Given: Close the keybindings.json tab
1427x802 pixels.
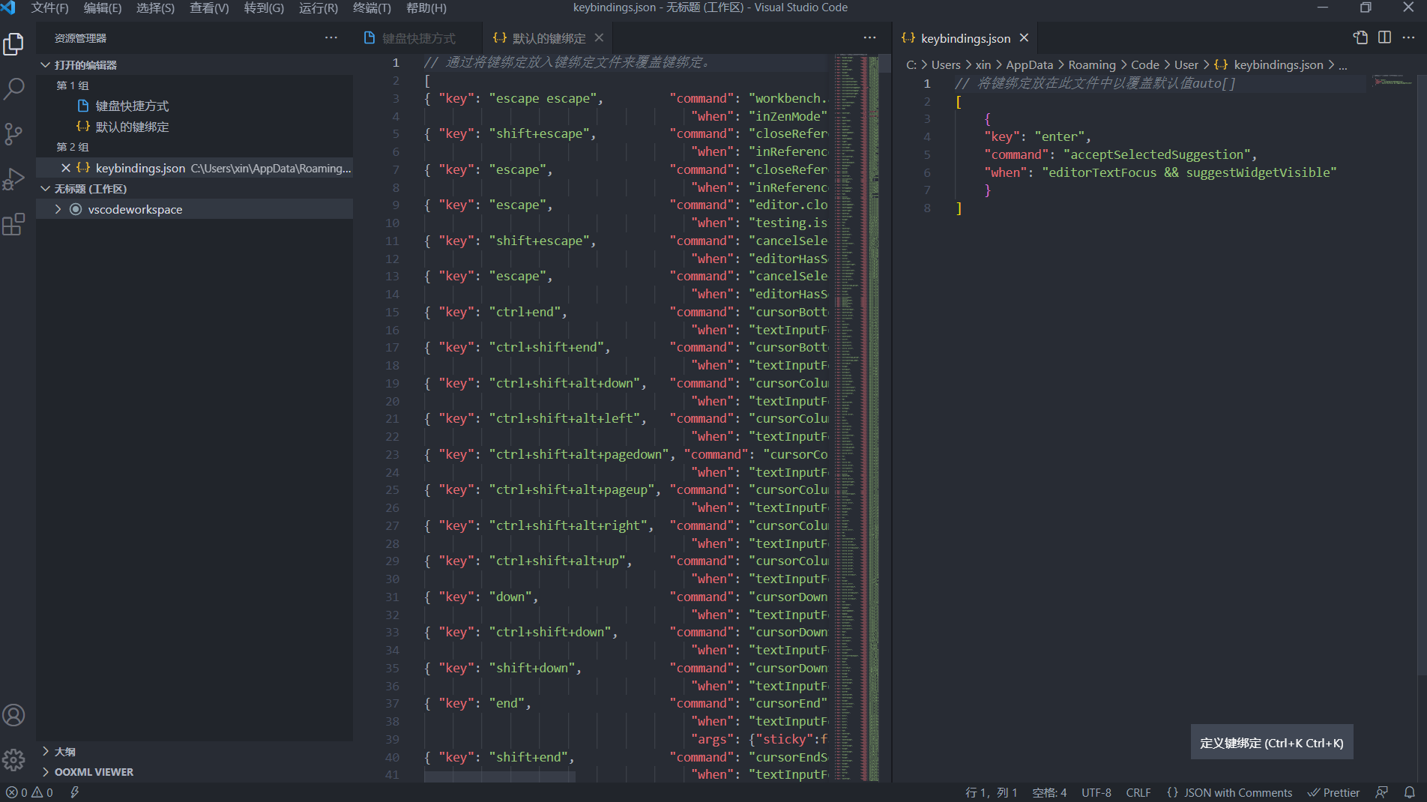Looking at the screenshot, I should [1024, 37].
